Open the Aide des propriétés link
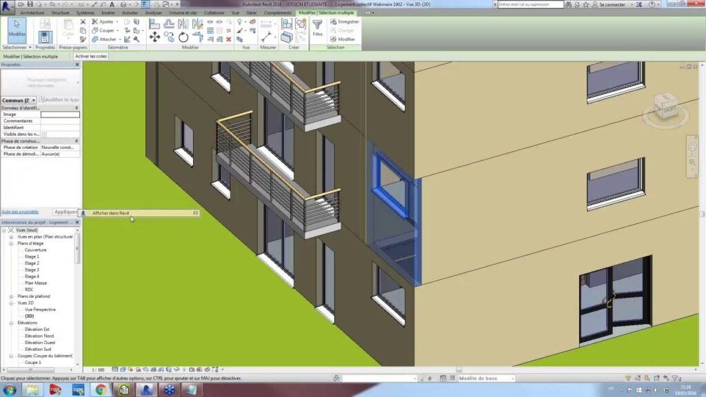Viewport: 706px width, 397px height. pyautogui.click(x=20, y=212)
